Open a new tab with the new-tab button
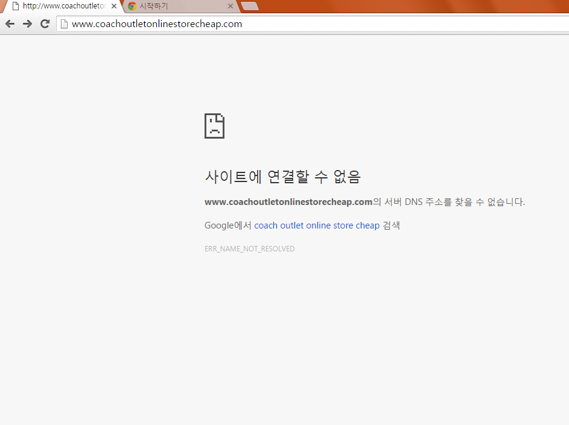The height and width of the screenshot is (425, 569). [250, 6]
